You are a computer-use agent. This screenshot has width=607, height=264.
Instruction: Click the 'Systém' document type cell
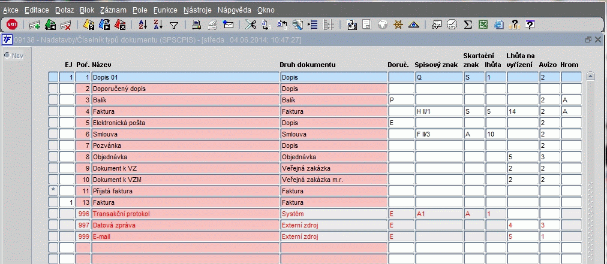pos(333,214)
